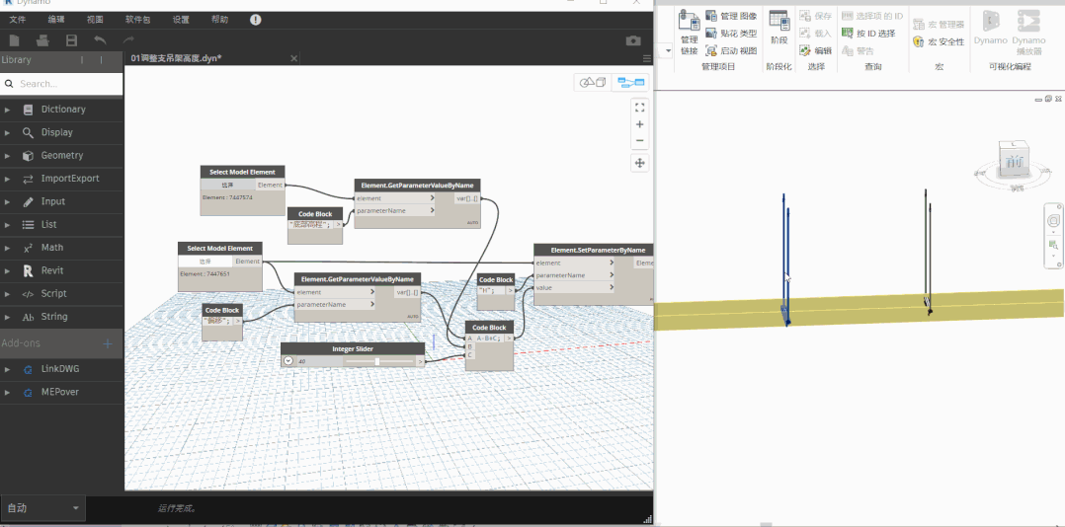The image size is (1065, 527).
Task: Click 按 ID 选择 button in ribbon
Action: (868, 34)
